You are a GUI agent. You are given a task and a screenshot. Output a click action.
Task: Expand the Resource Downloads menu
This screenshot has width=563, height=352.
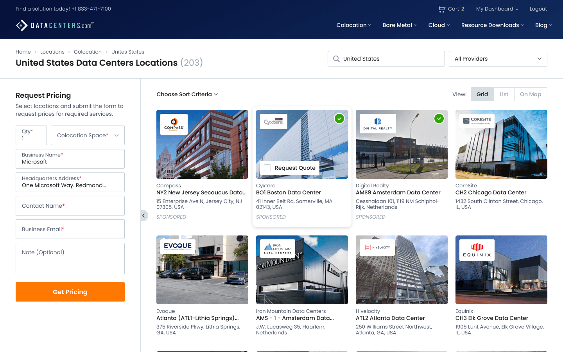pyautogui.click(x=492, y=25)
